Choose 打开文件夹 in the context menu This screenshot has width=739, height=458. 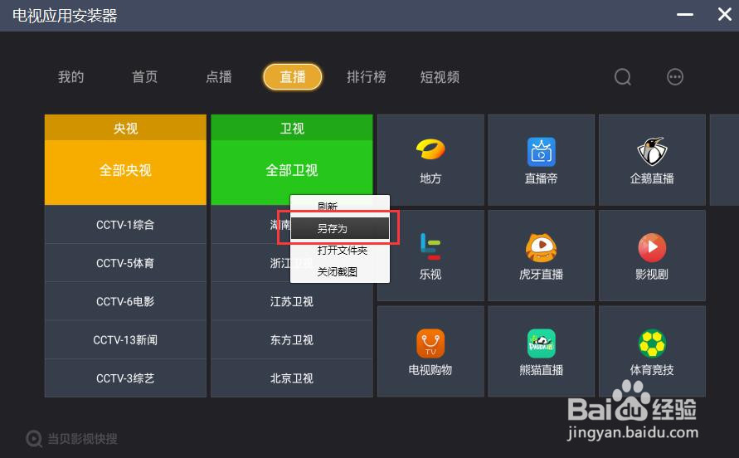340,251
